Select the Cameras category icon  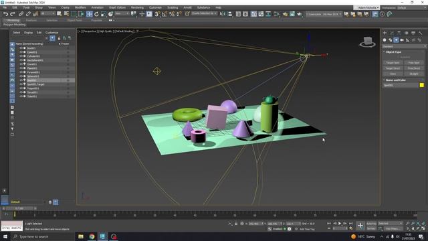pos(402,40)
